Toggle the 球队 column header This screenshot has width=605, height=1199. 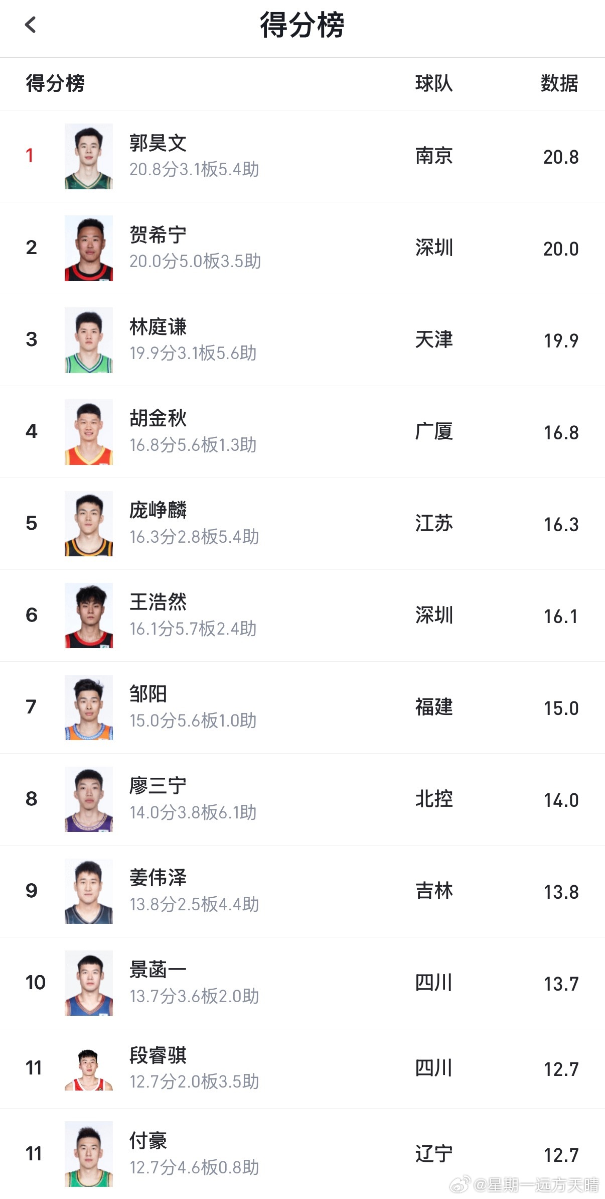(x=434, y=84)
